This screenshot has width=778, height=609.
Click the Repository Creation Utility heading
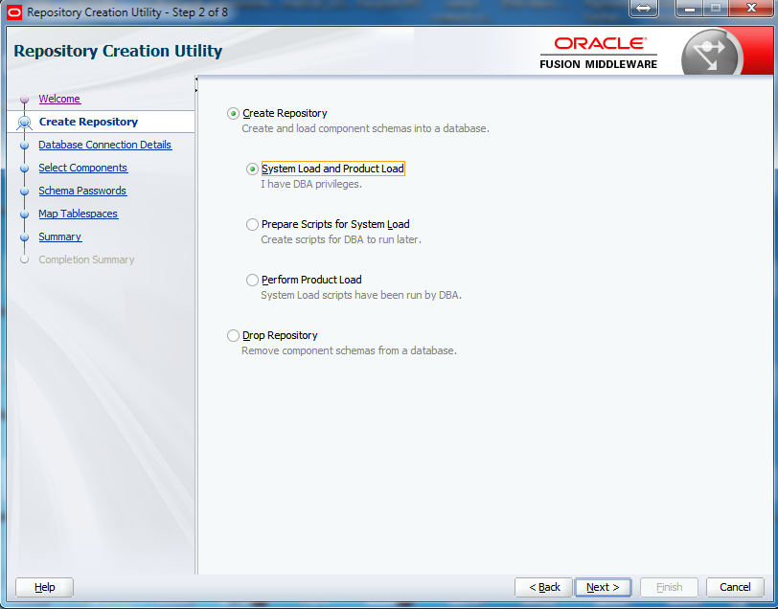[x=118, y=51]
